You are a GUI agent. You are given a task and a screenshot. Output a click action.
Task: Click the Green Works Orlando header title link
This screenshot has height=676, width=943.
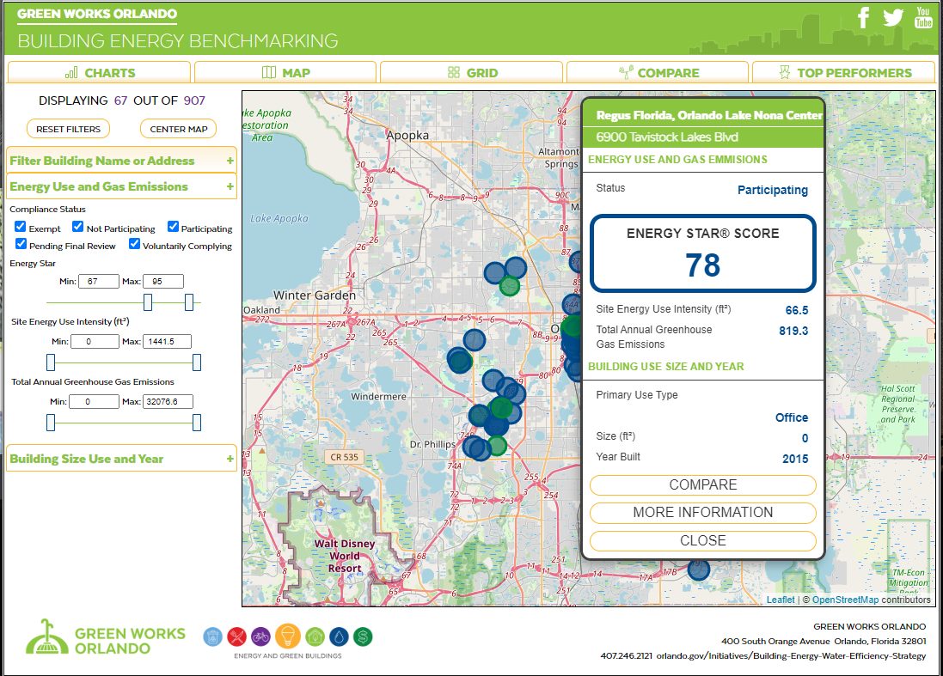point(97,14)
